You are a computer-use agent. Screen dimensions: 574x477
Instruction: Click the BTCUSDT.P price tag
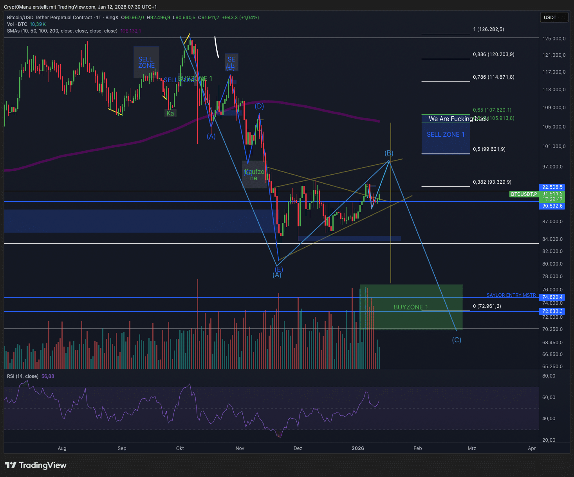(x=524, y=194)
